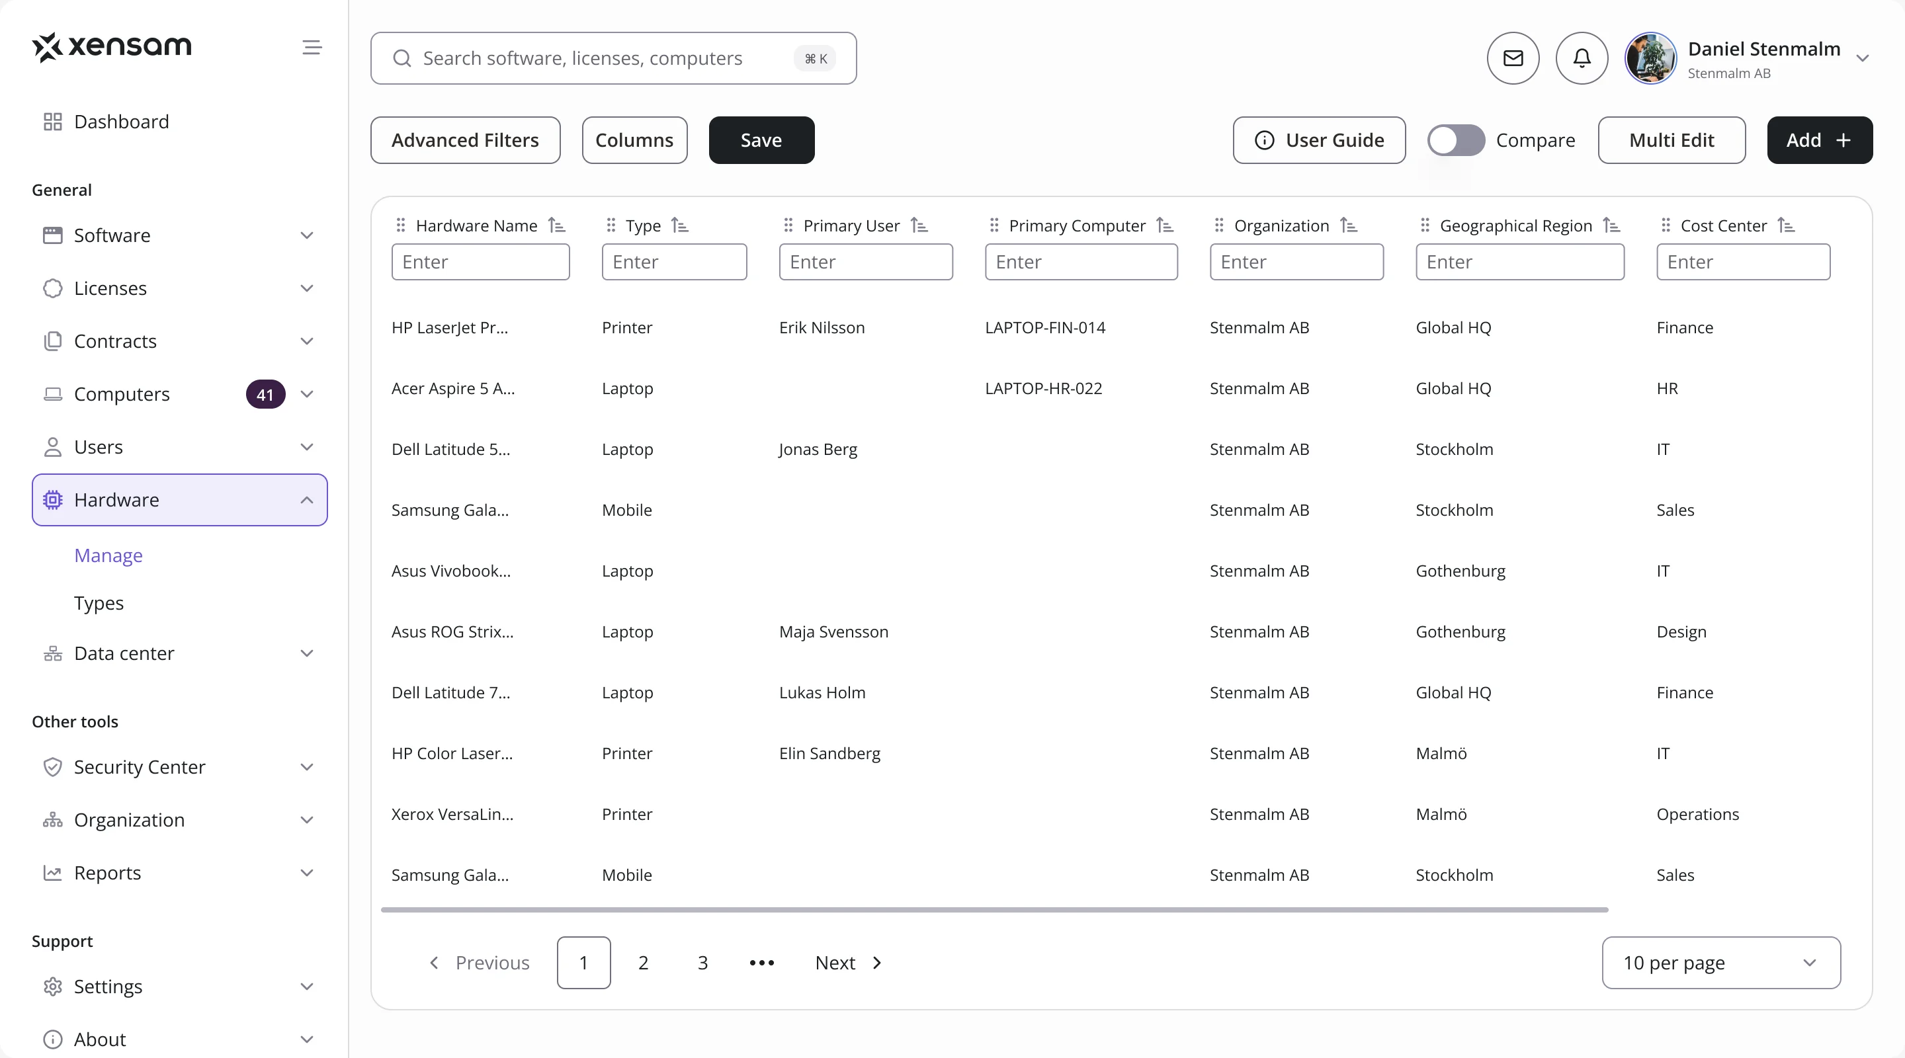Image resolution: width=1905 pixels, height=1058 pixels.
Task: Grab the Hardware Name column drag handle
Action: tap(401, 225)
